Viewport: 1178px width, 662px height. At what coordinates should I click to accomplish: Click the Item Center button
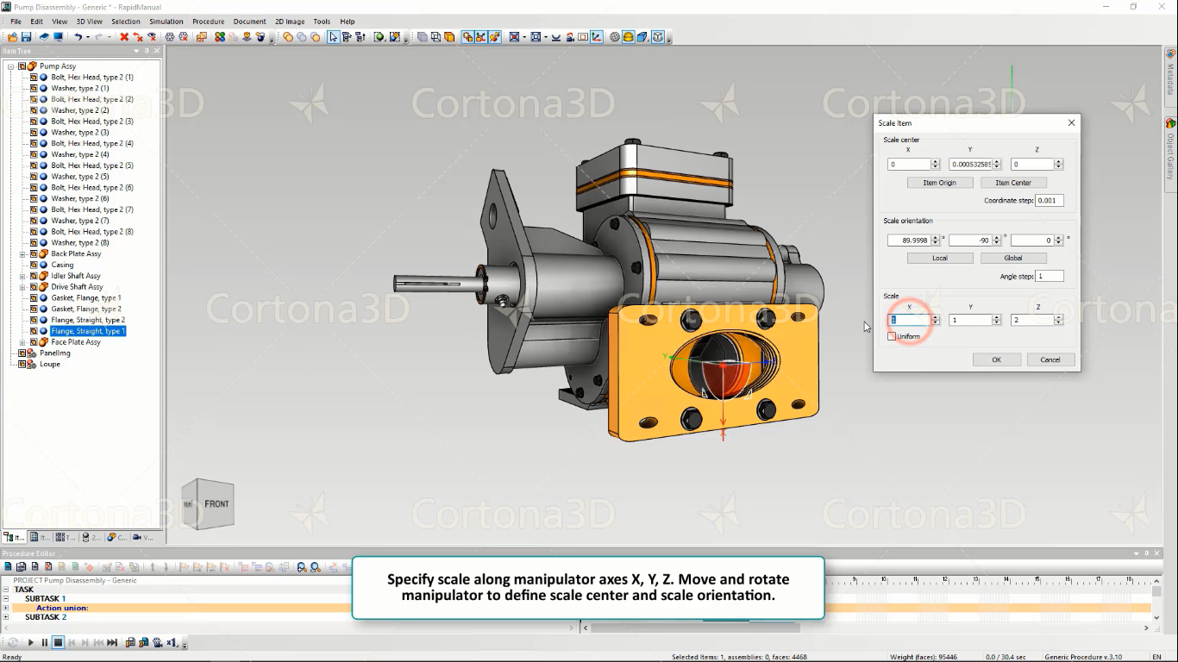(1013, 183)
